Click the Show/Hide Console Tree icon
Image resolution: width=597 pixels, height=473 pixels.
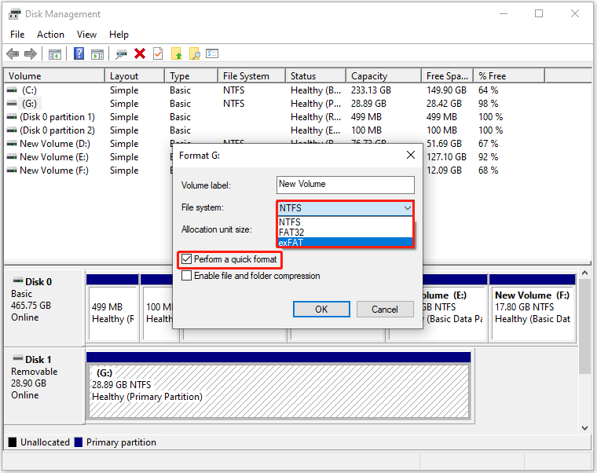pos(55,54)
